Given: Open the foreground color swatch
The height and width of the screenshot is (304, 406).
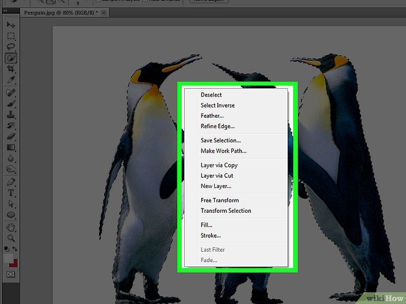Looking at the screenshot, I should point(9,258).
